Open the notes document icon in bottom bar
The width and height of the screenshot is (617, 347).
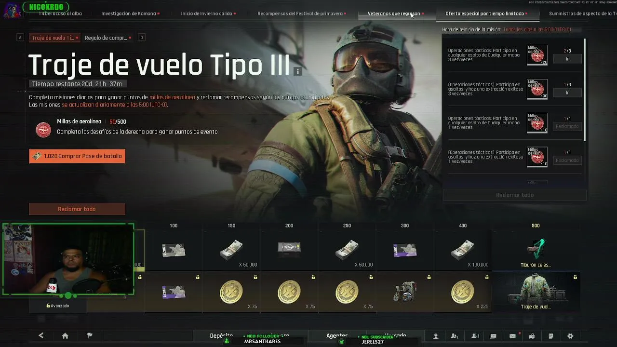(551, 336)
